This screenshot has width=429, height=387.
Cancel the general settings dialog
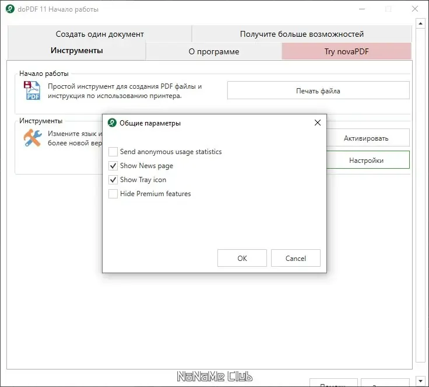click(x=296, y=258)
